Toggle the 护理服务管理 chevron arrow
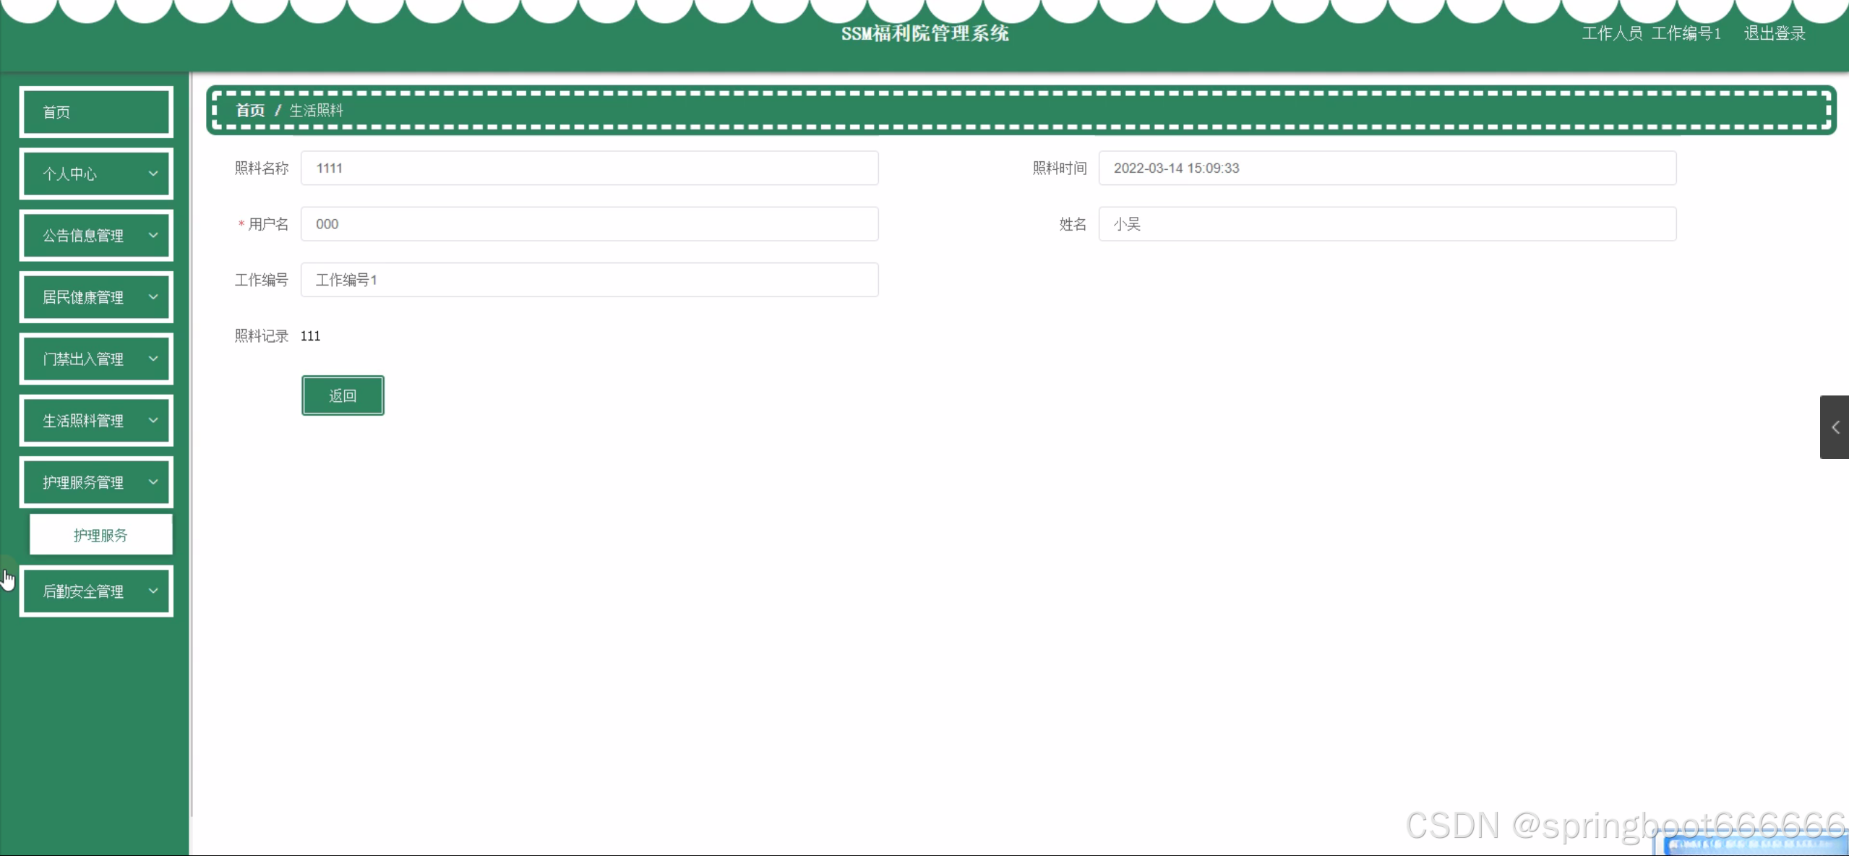The width and height of the screenshot is (1849, 856). tap(153, 482)
